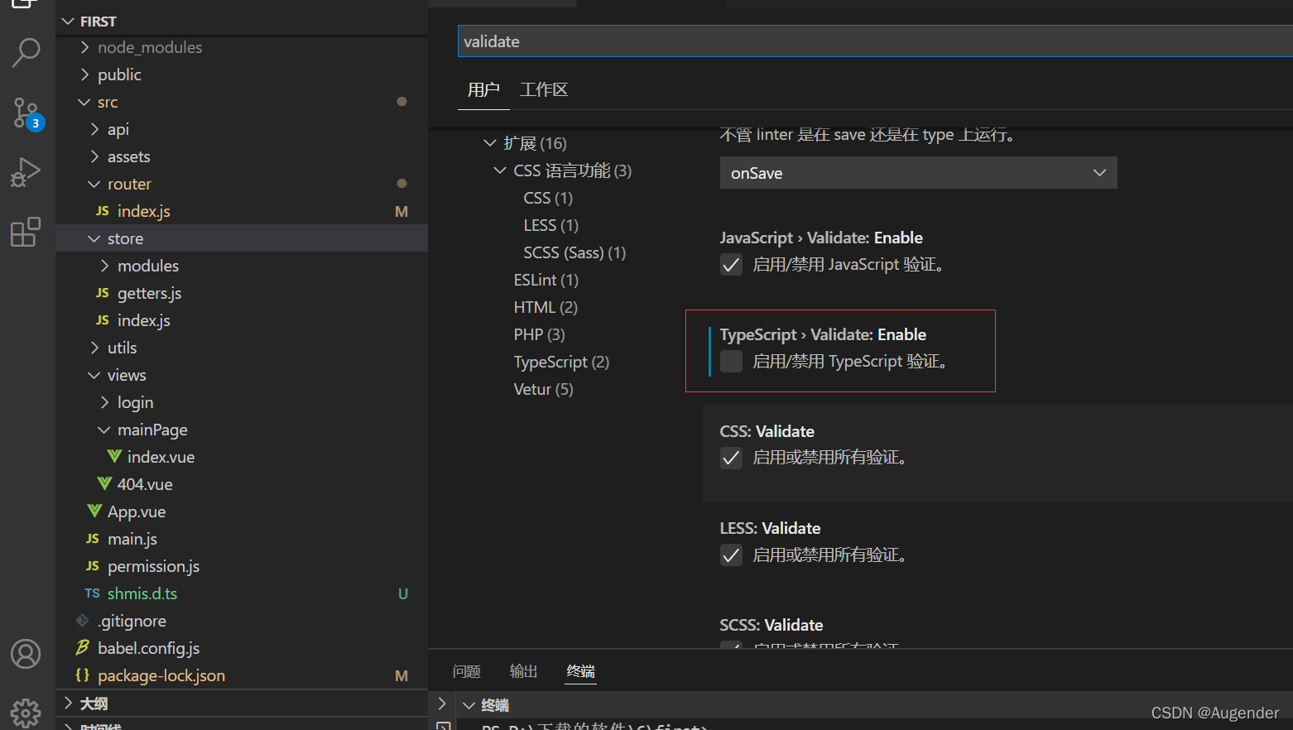The image size is (1293, 730).
Task: Focus the settings search box containing validate
Action: [x=875, y=41]
